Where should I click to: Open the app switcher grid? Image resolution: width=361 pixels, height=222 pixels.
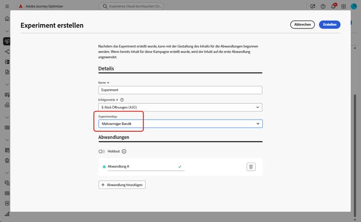343,6
